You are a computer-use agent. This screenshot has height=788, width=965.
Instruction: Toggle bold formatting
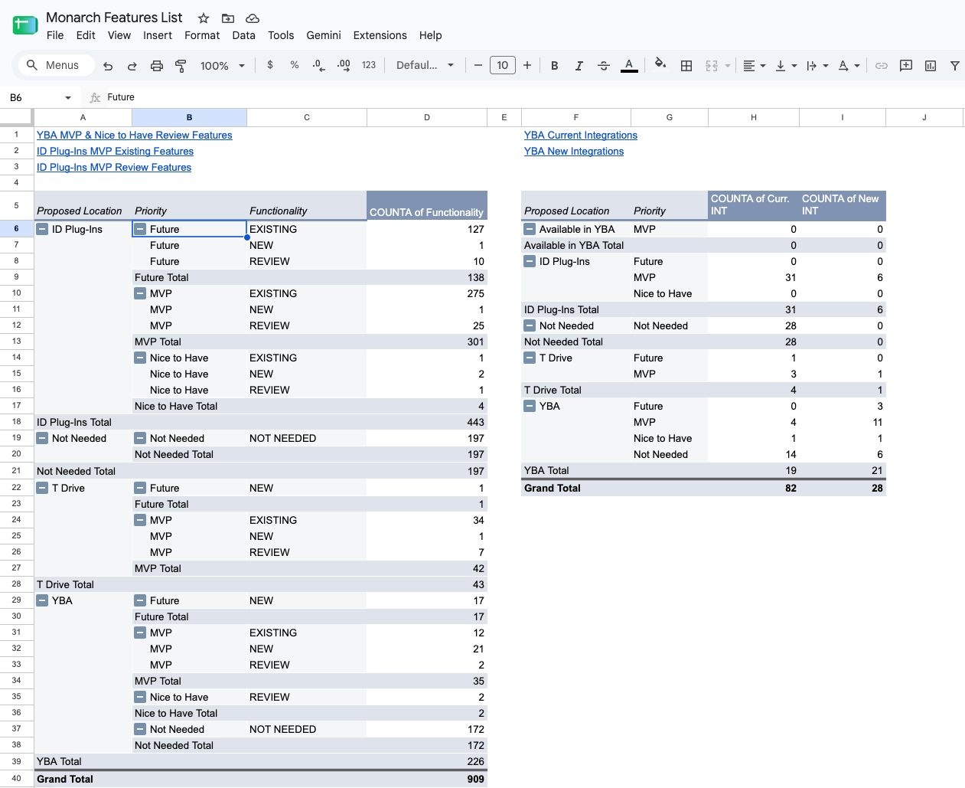click(555, 66)
